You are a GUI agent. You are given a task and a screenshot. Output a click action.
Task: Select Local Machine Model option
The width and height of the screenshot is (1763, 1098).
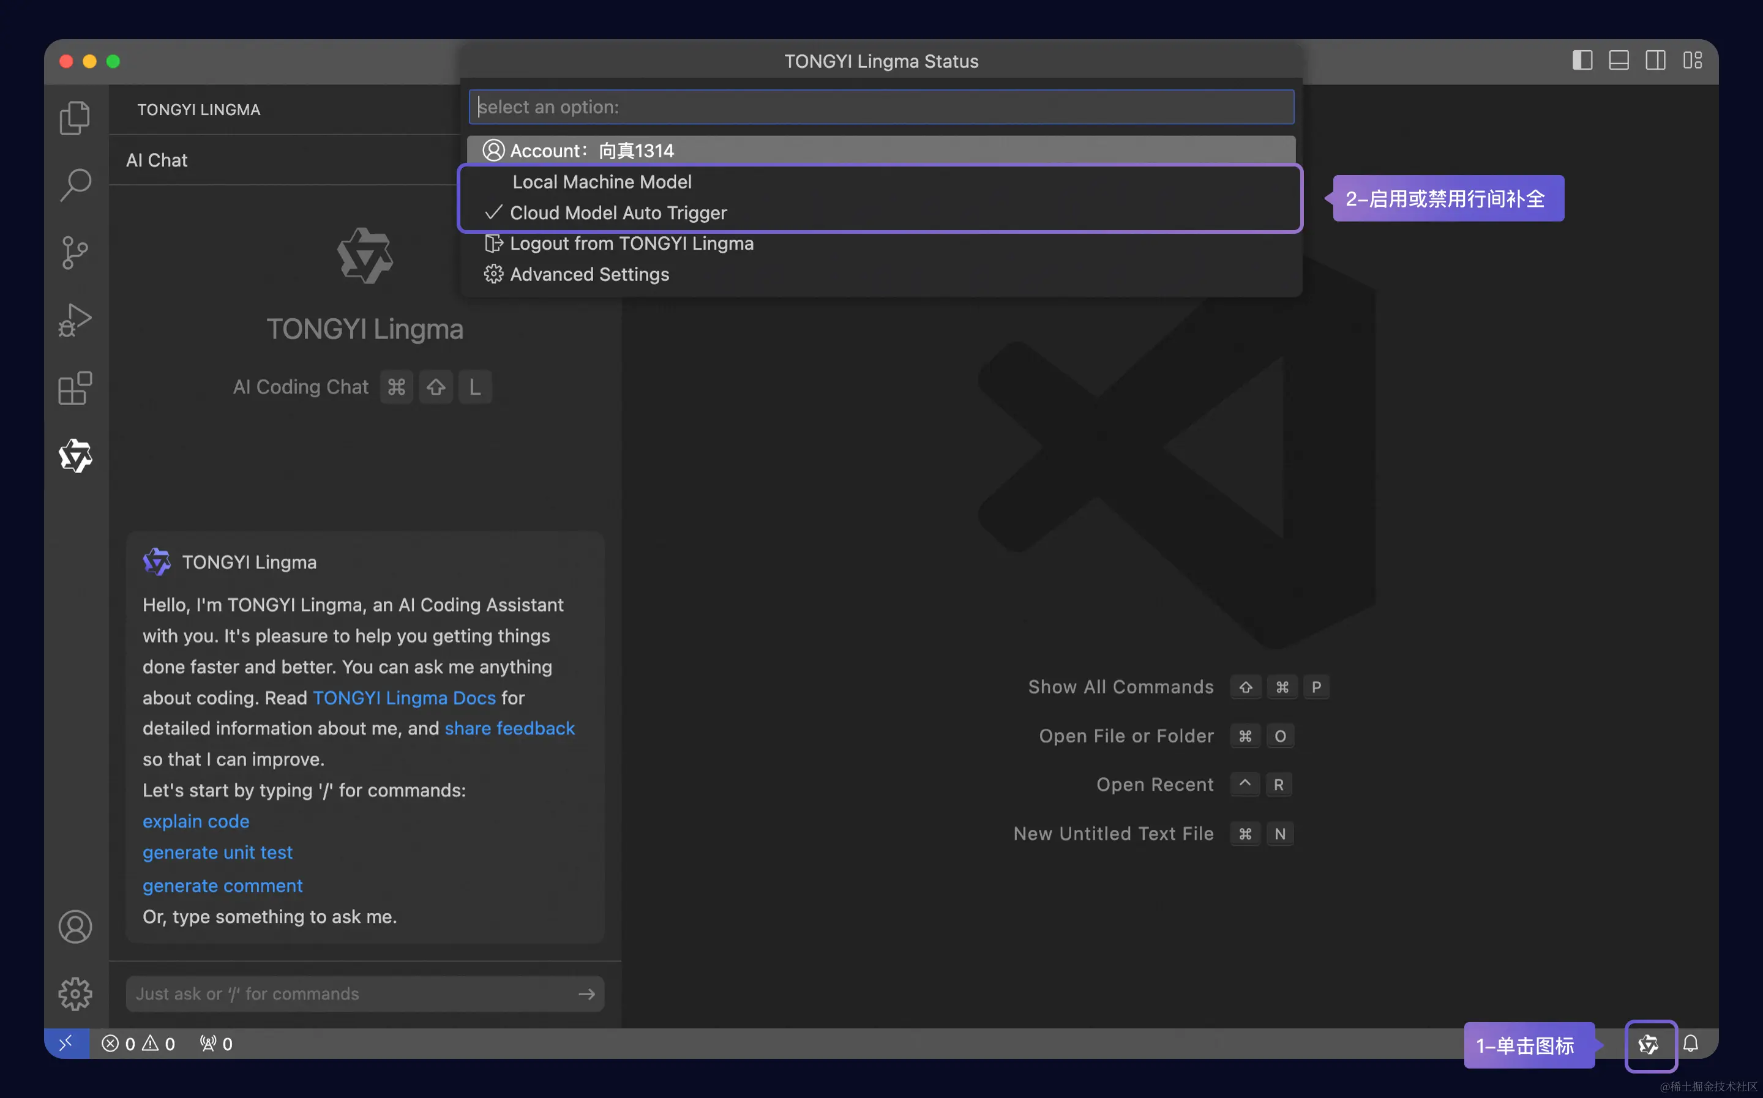point(601,182)
